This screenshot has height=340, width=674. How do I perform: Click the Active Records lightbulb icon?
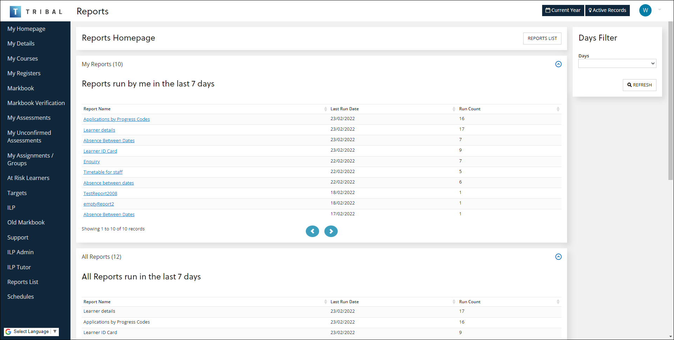[x=591, y=10]
